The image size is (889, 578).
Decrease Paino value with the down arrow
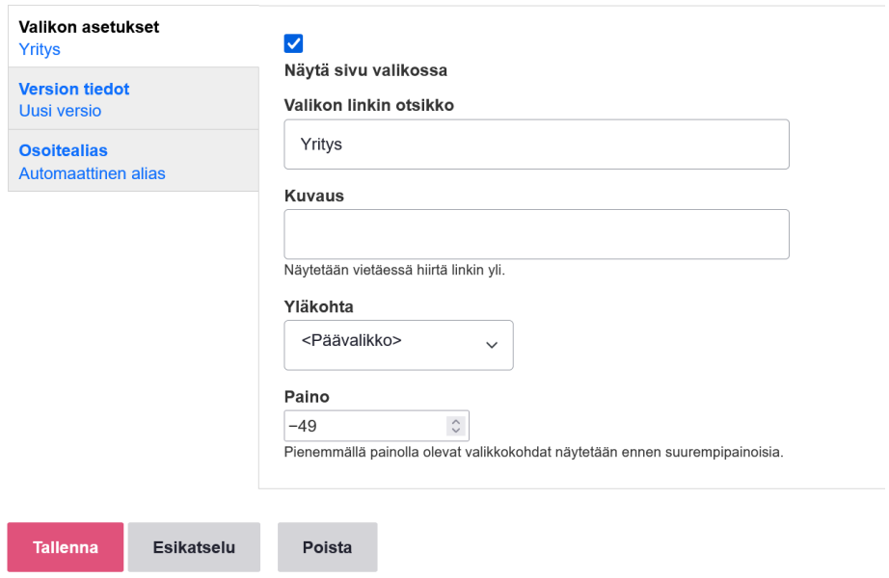455,431
